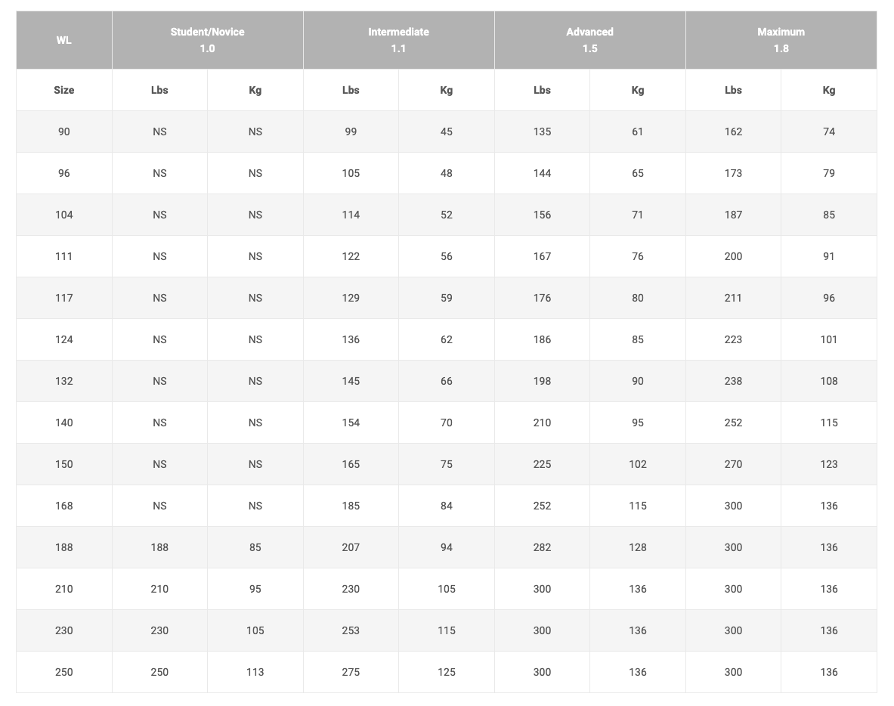Click Maximum Lbs value 270

pyautogui.click(x=733, y=464)
